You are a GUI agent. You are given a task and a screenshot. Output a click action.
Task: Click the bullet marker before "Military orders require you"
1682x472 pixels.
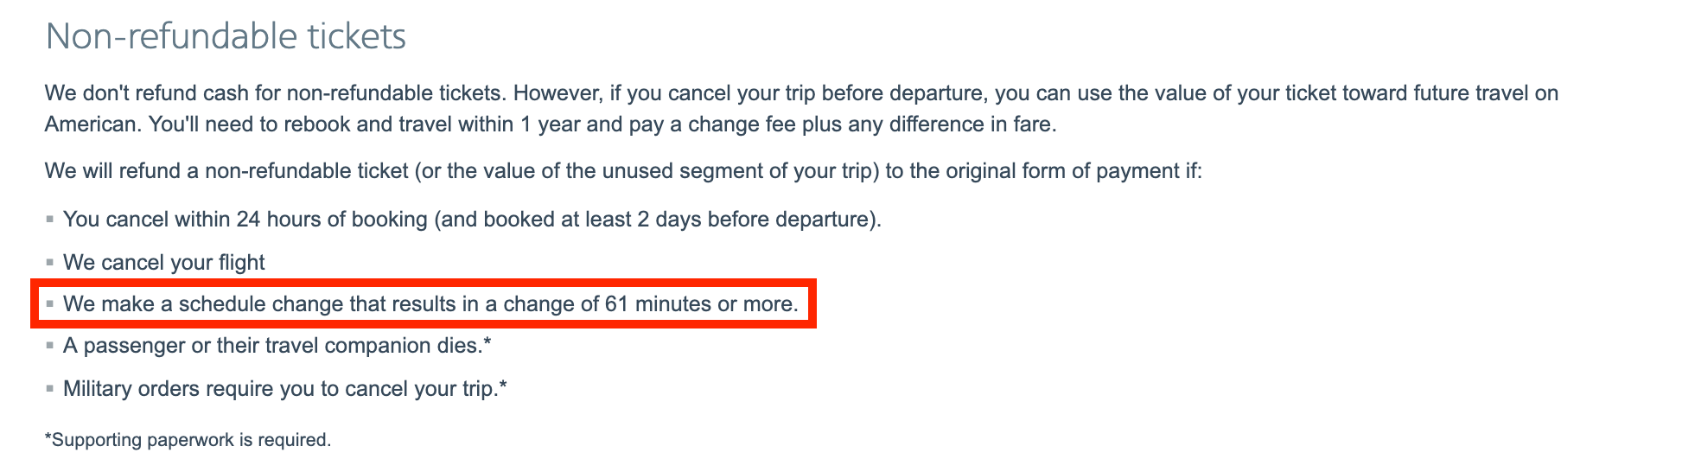tap(50, 389)
